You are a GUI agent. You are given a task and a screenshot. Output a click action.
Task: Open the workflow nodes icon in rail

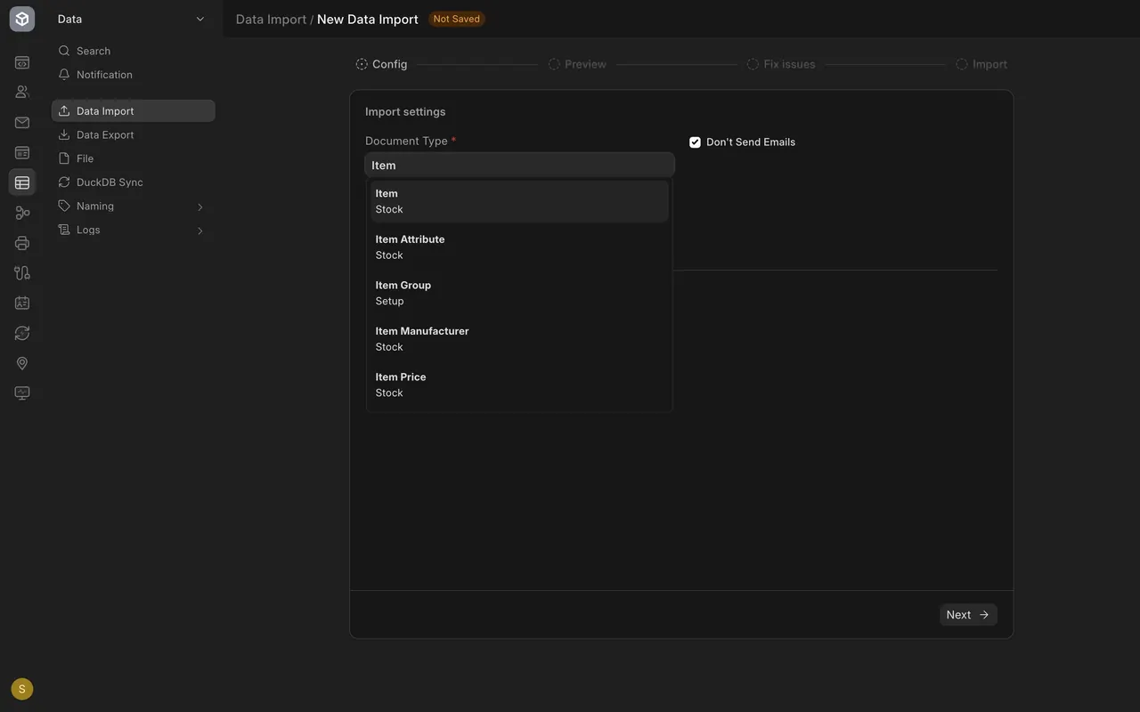(22, 213)
